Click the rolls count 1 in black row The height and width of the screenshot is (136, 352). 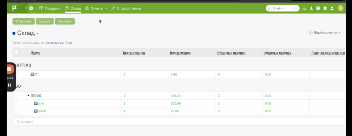[124, 111]
